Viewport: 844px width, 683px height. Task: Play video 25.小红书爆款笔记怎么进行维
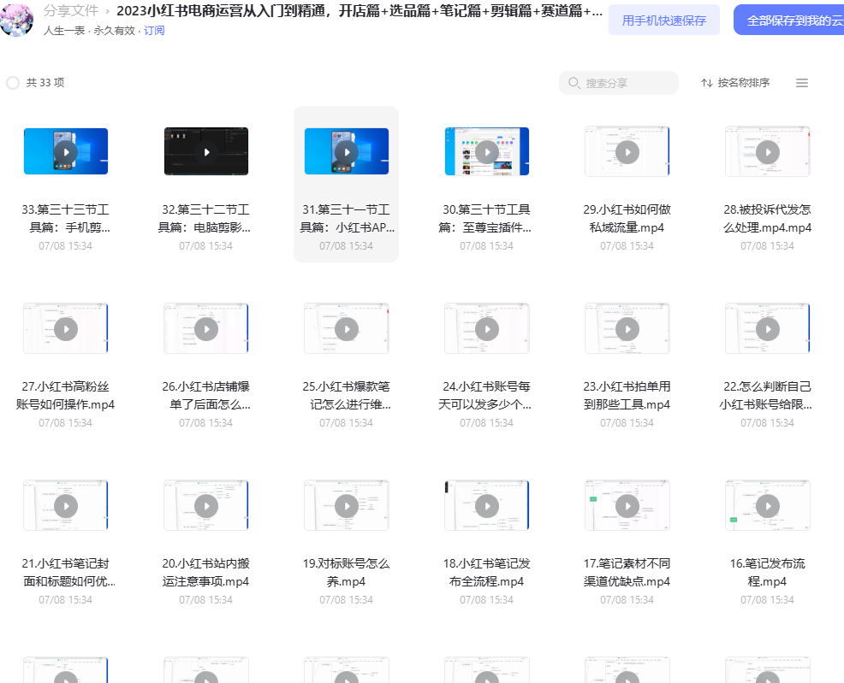click(346, 328)
